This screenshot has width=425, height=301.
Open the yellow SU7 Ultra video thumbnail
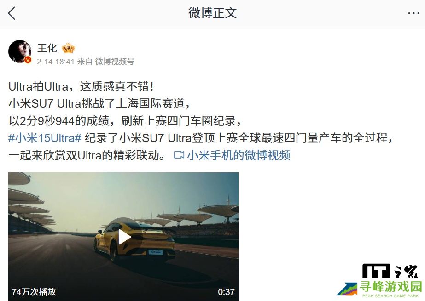(x=123, y=237)
